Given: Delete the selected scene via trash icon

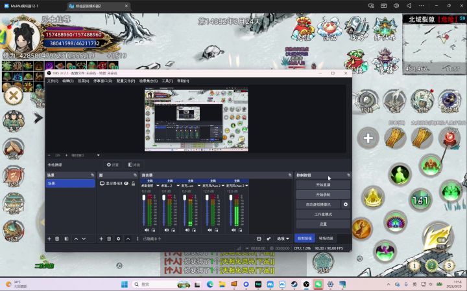Looking at the screenshot, I should 57,239.
